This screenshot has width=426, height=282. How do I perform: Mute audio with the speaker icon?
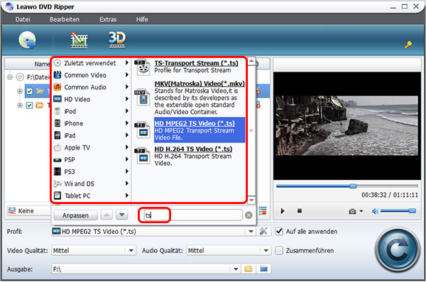coord(375,211)
